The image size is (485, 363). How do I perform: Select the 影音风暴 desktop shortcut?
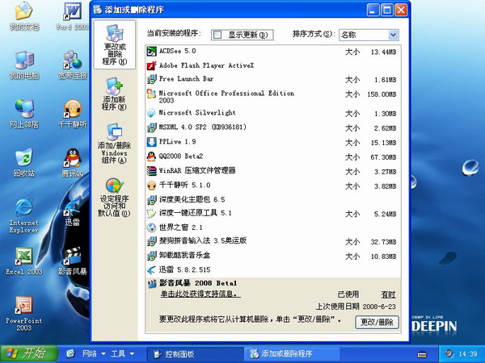coord(73,261)
